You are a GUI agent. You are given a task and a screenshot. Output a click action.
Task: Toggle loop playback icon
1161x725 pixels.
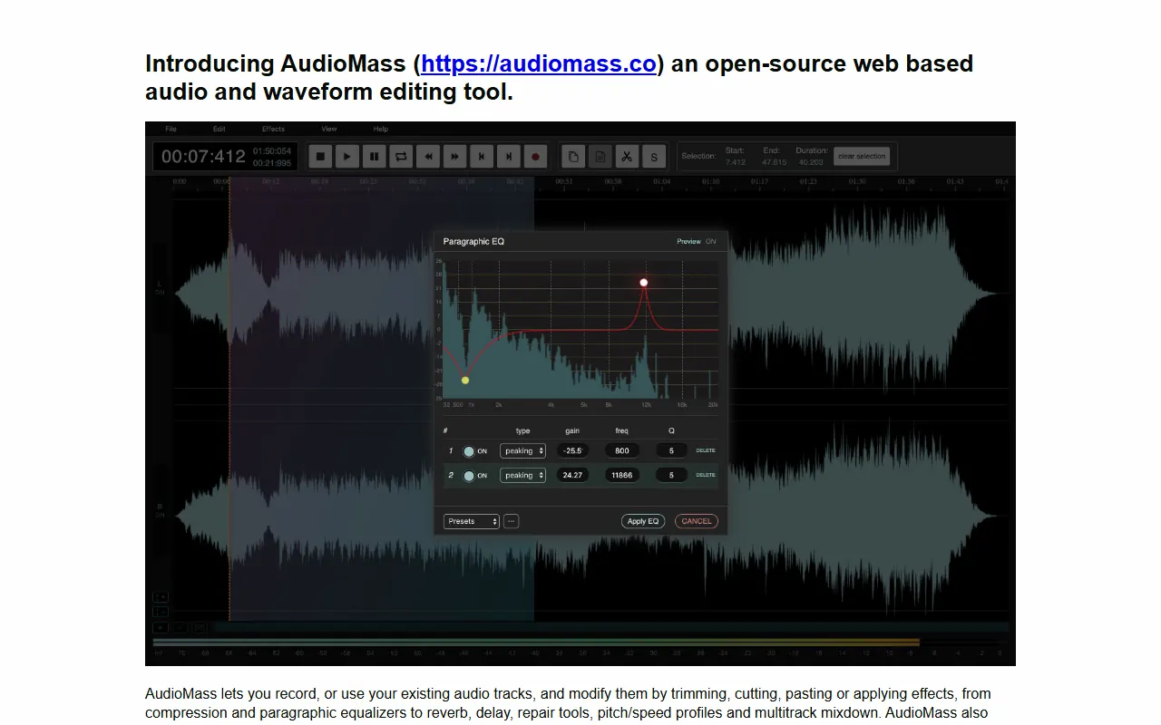[400, 157]
